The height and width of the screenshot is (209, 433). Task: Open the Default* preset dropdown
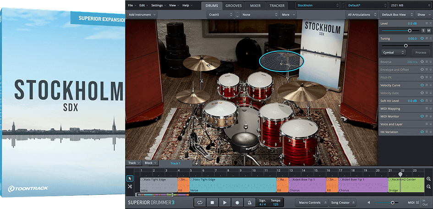click(366, 5)
